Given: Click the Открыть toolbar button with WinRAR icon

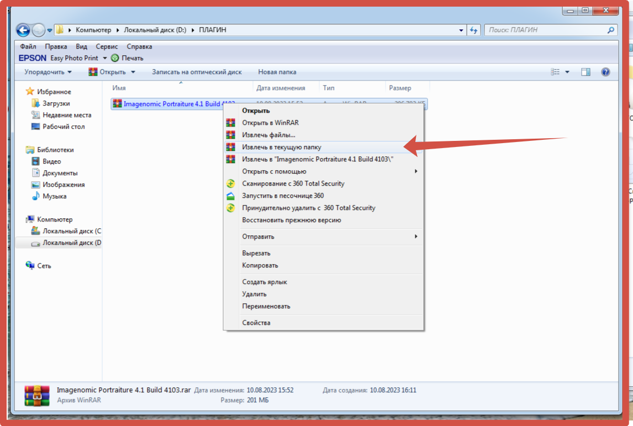Looking at the screenshot, I should [x=107, y=72].
